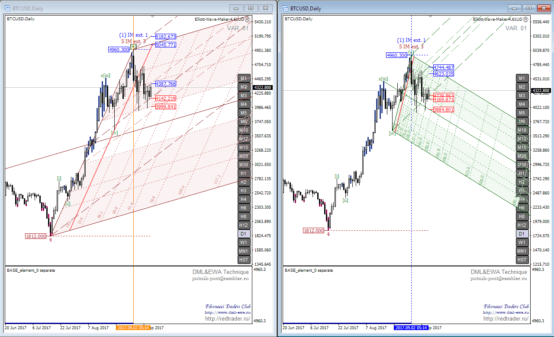Select MN1 timeframe in right chart
554x337 pixels.
click(522, 251)
